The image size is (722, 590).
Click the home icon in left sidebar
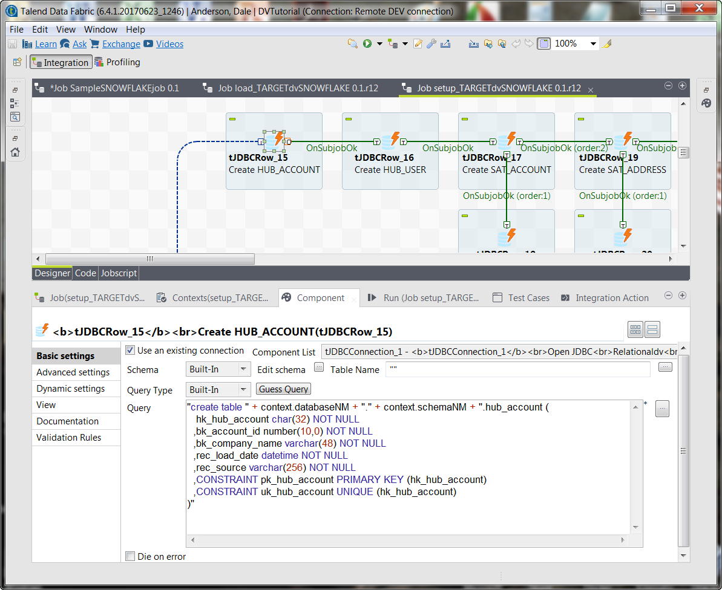click(15, 152)
